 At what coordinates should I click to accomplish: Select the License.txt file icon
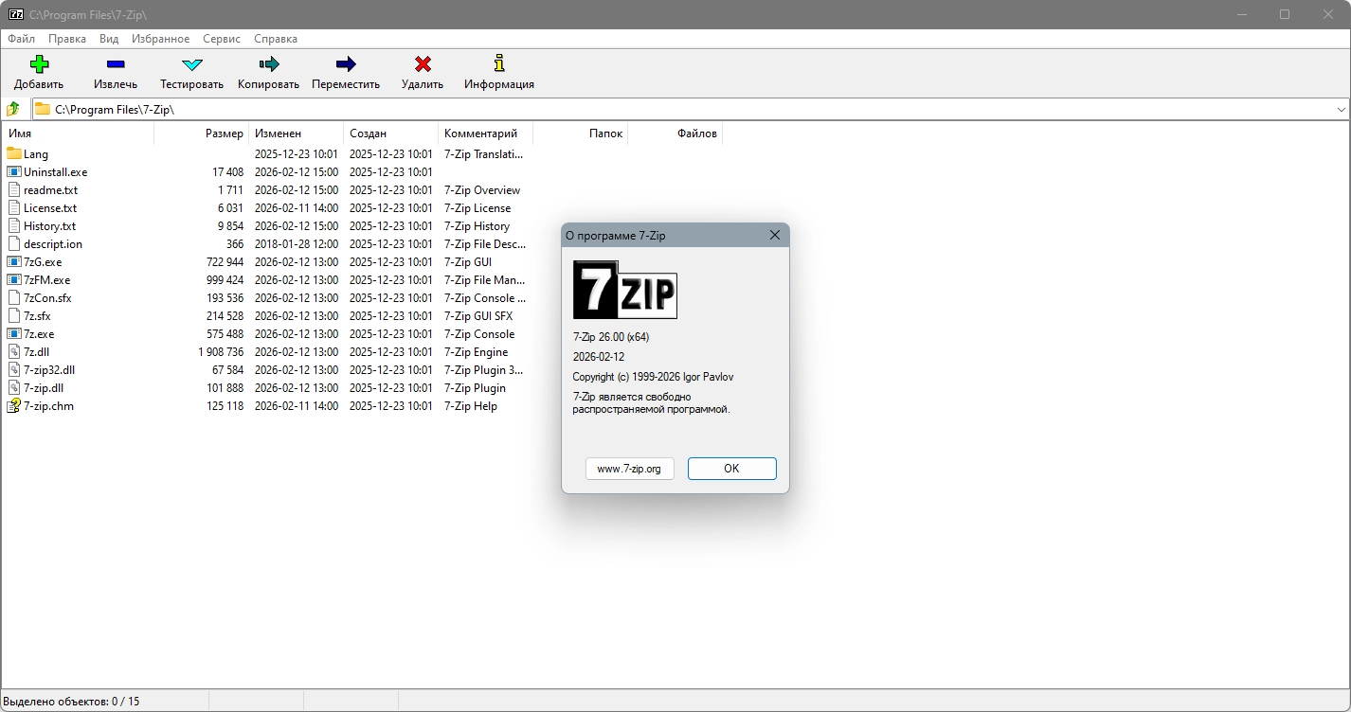coord(14,207)
